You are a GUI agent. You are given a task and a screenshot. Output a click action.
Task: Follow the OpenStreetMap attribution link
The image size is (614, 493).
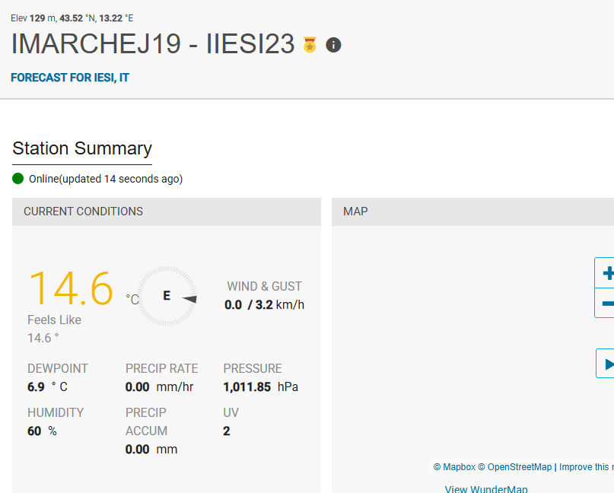click(x=520, y=467)
